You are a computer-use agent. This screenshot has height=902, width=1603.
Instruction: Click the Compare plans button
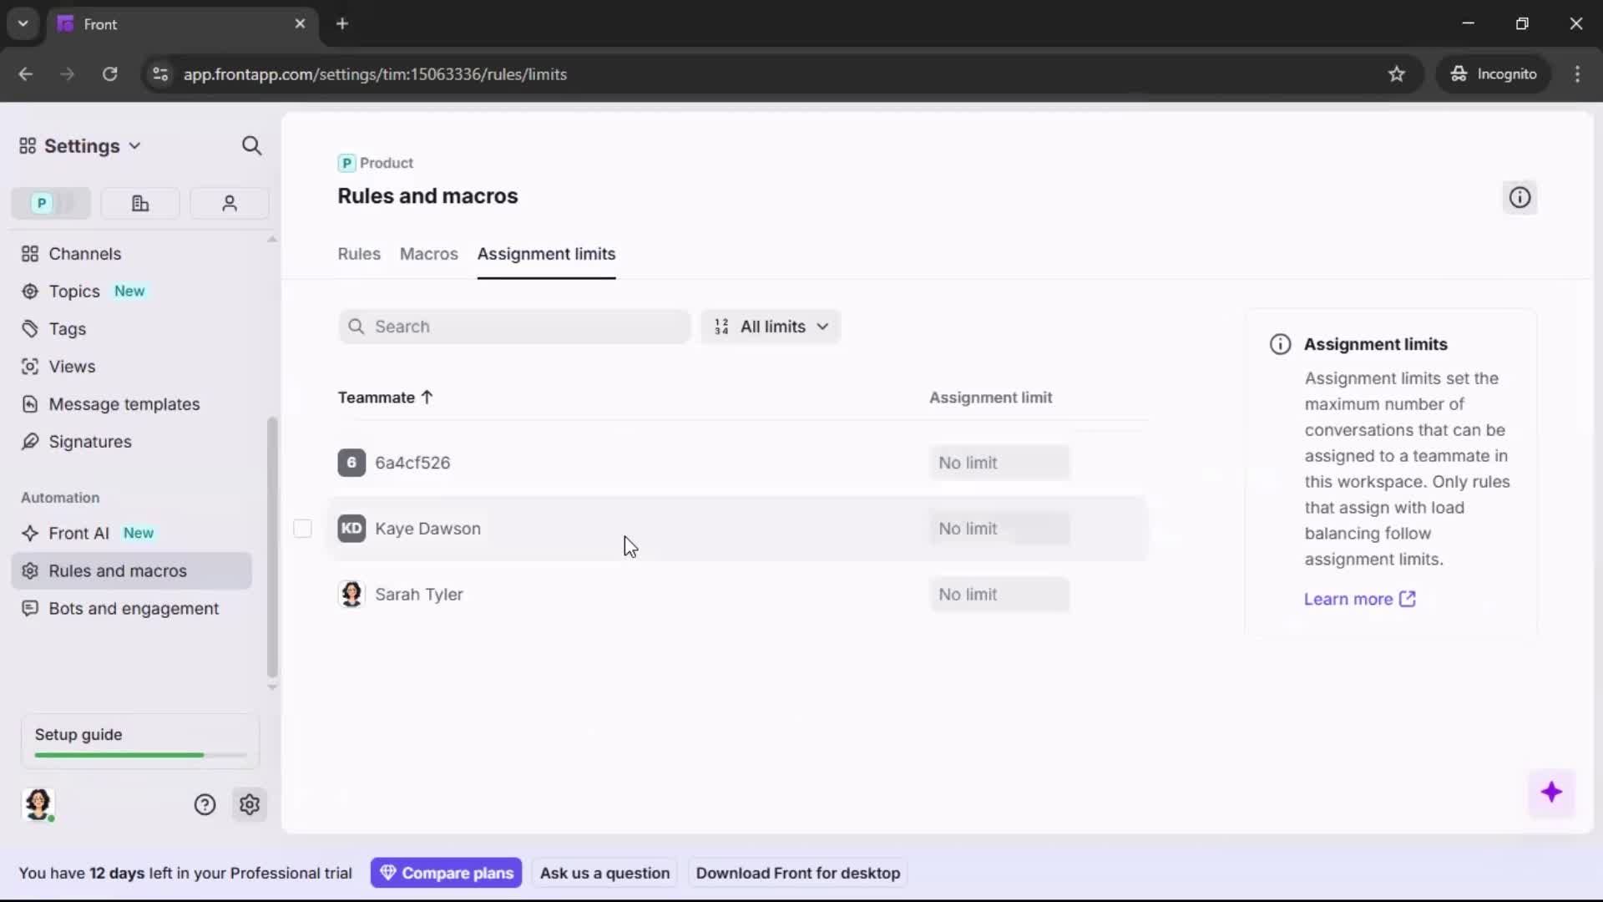click(x=447, y=872)
